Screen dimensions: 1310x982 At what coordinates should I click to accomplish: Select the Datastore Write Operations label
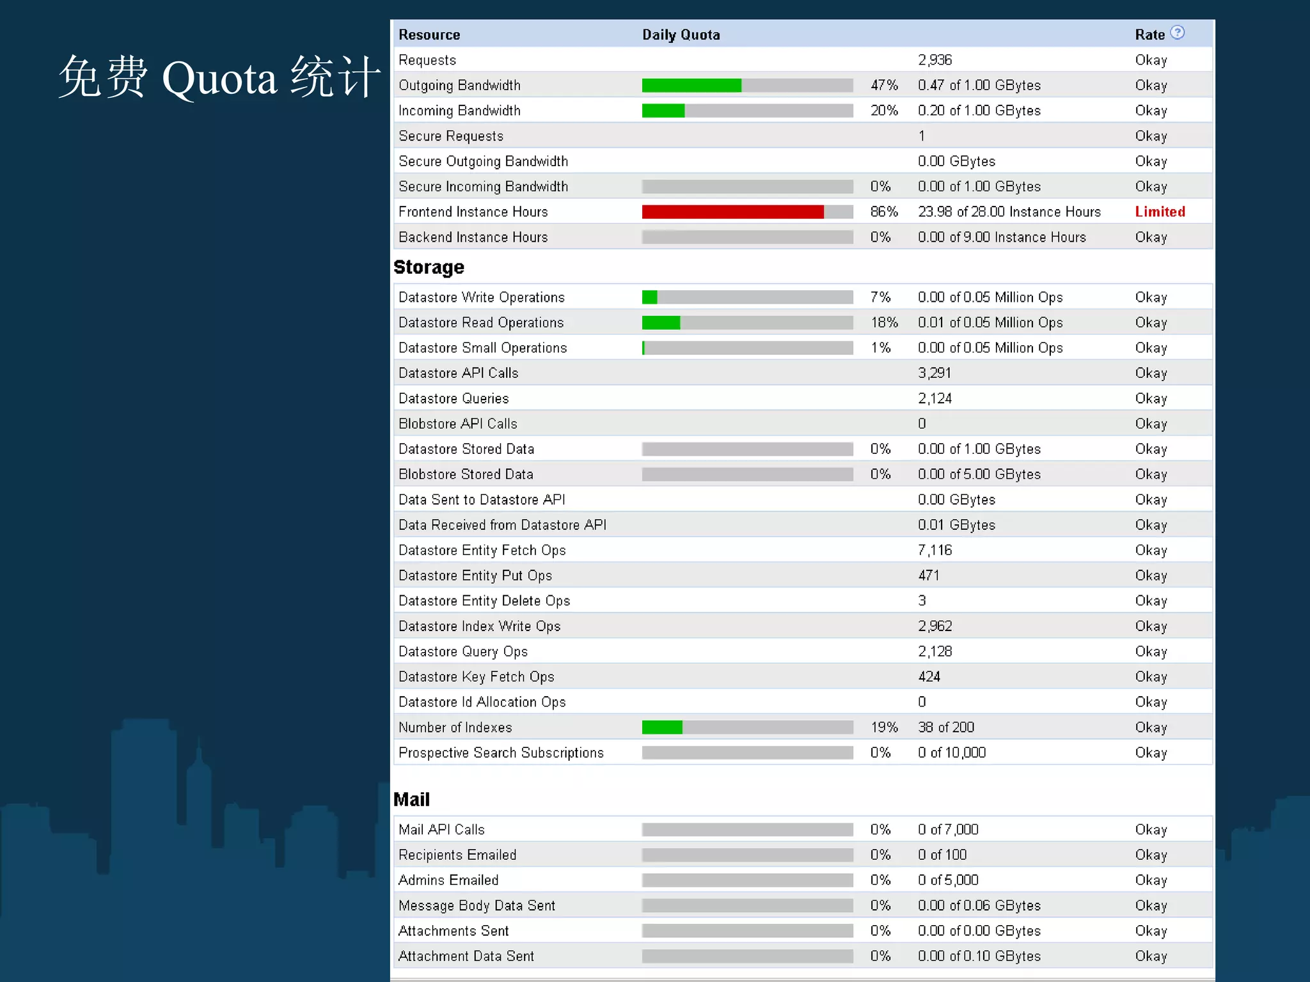pos(482,297)
